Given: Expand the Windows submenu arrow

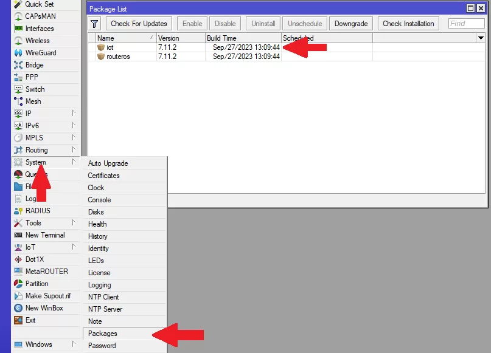Looking at the screenshot, I should 74,344.
